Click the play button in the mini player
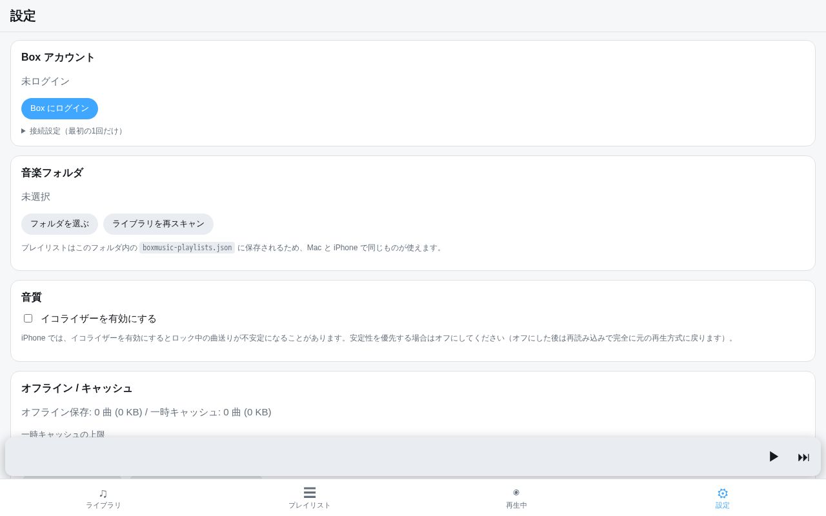Image resolution: width=826 pixels, height=516 pixels. [774, 457]
